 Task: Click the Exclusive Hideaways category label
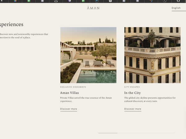[x=73, y=87]
